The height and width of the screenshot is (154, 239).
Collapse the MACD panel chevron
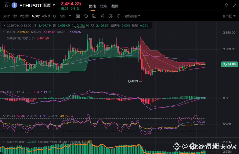click(x=4, y=92)
